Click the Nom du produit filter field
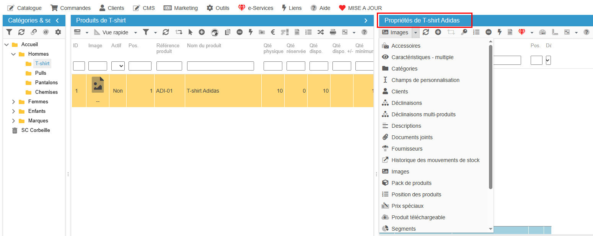 tap(220, 66)
